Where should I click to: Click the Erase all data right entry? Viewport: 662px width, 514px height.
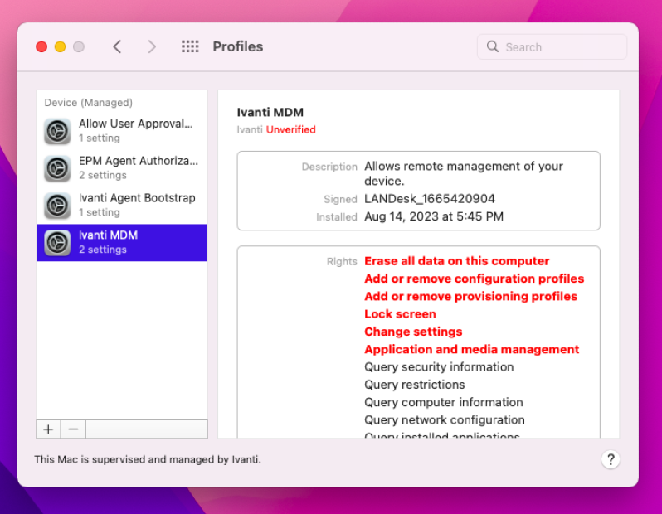pos(456,261)
